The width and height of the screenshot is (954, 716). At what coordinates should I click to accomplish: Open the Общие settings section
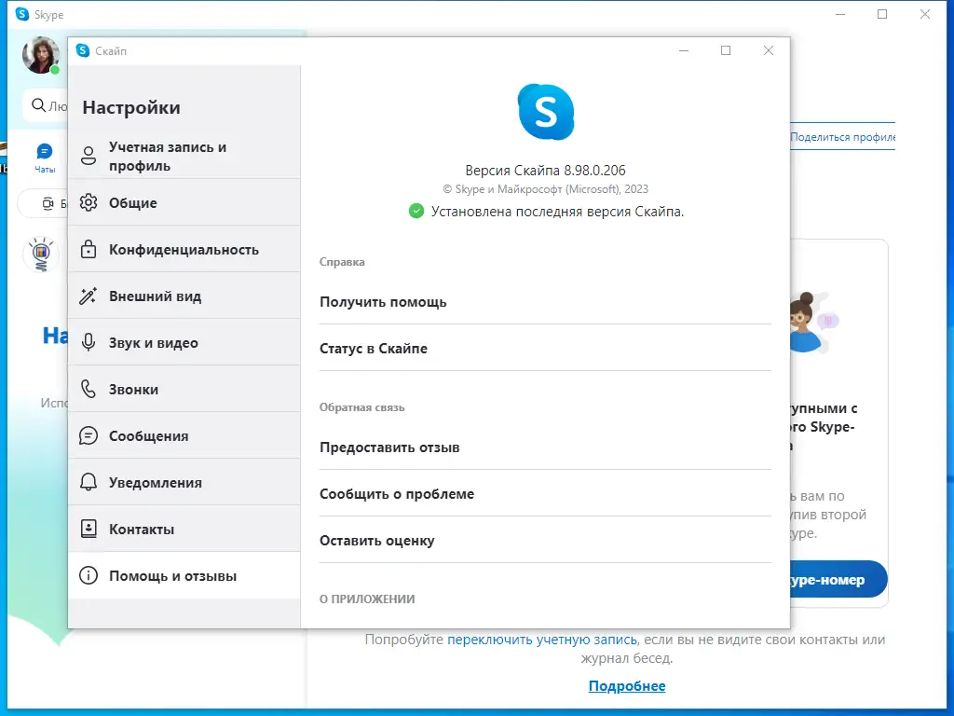click(x=184, y=202)
